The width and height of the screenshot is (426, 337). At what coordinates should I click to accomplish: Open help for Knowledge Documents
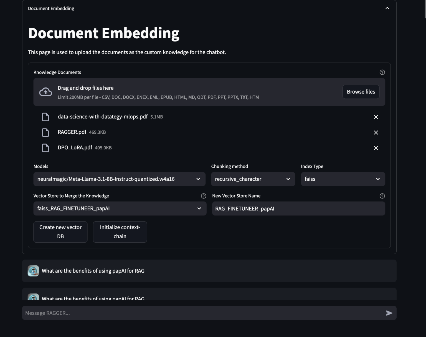point(382,72)
